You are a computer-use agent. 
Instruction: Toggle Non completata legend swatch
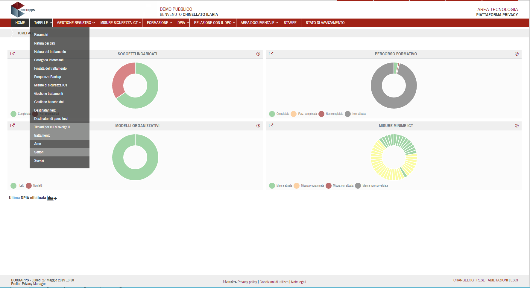pos(321,114)
